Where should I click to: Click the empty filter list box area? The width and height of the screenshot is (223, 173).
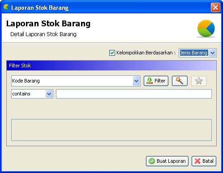111,130
